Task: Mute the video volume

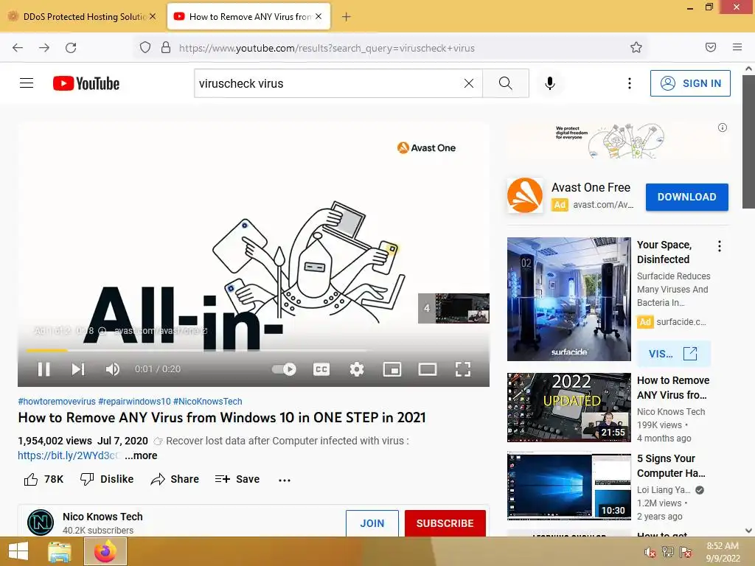Action: pos(113,369)
